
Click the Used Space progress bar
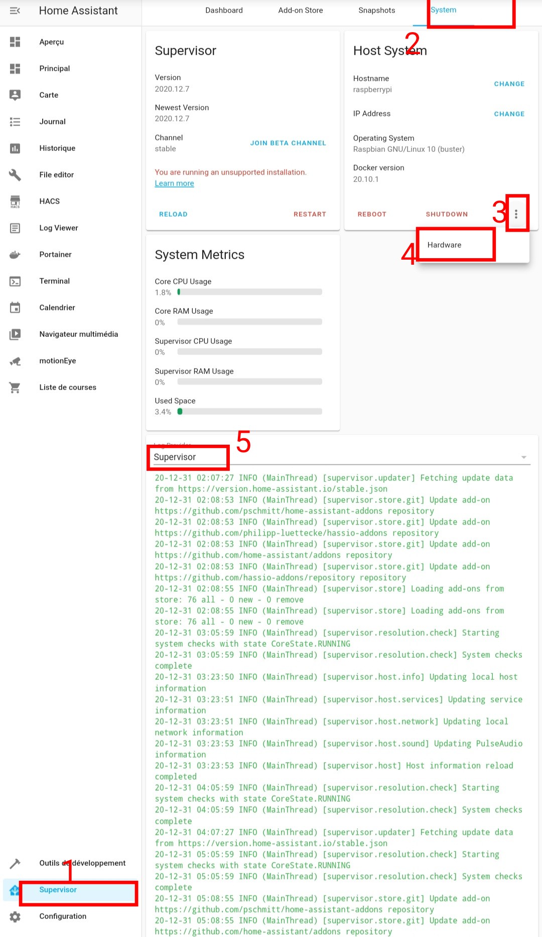point(250,412)
